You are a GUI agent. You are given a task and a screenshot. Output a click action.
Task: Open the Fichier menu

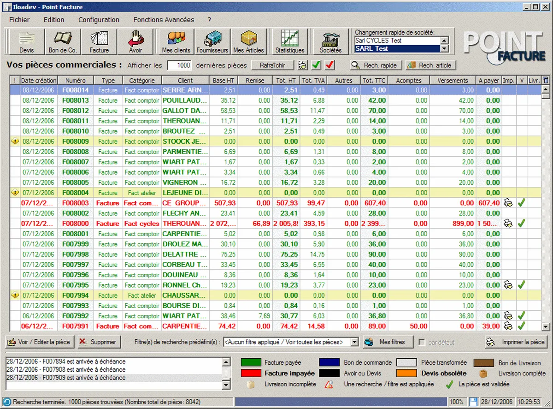pos(19,20)
